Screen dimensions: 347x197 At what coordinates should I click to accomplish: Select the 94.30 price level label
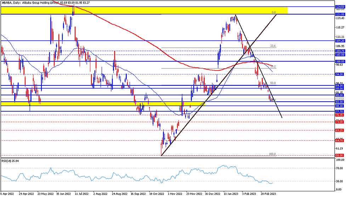click(340, 74)
